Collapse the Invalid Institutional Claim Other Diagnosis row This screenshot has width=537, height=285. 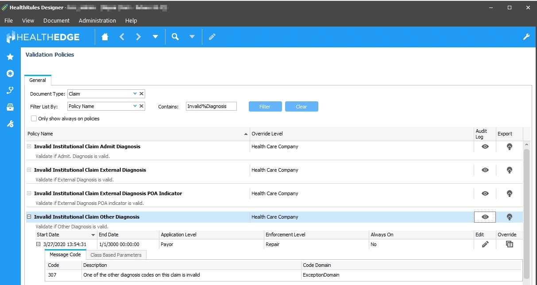click(29, 217)
